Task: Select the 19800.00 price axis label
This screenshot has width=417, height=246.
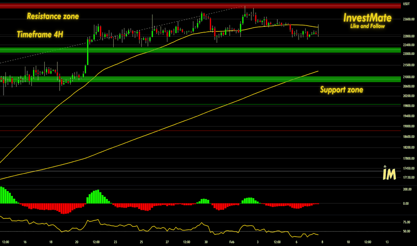Action: coord(409,106)
